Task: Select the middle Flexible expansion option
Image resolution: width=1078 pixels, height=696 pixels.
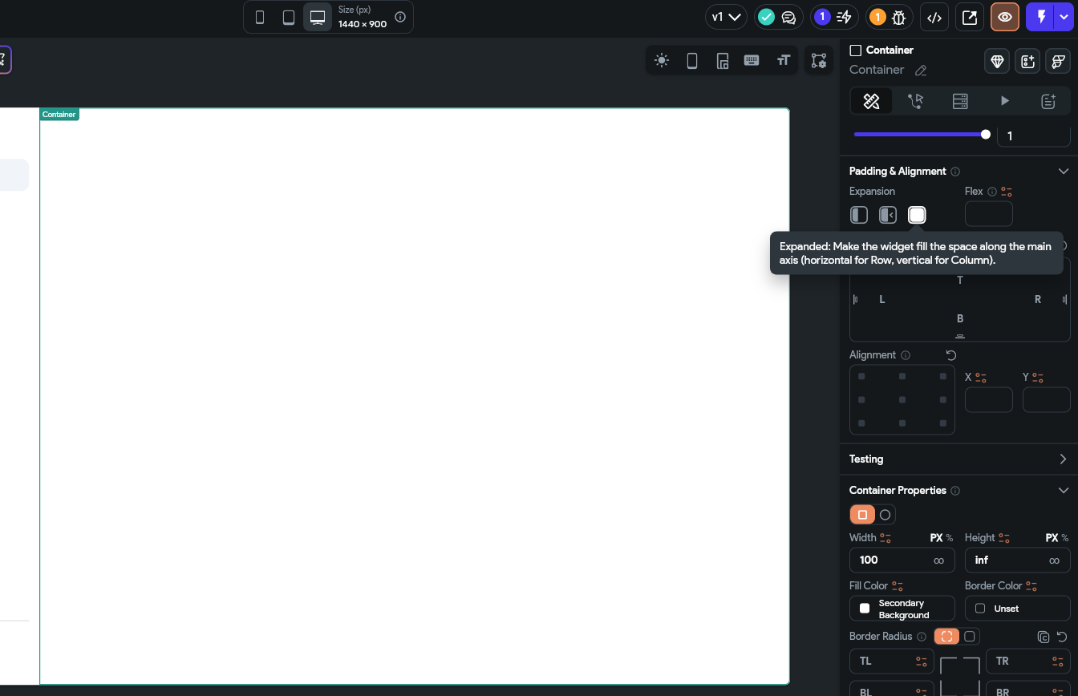Action: click(x=888, y=215)
